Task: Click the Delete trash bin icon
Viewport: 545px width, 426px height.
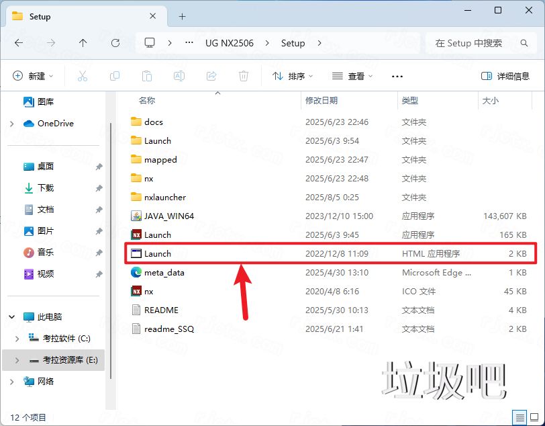Action: click(x=244, y=76)
